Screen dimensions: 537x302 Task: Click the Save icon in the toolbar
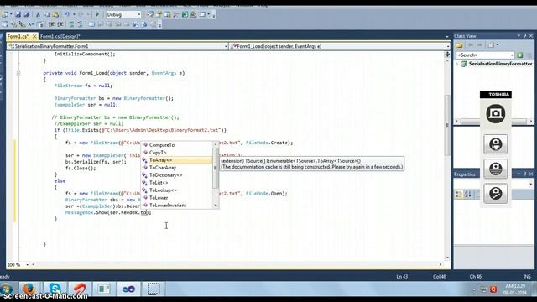tap(18, 14)
